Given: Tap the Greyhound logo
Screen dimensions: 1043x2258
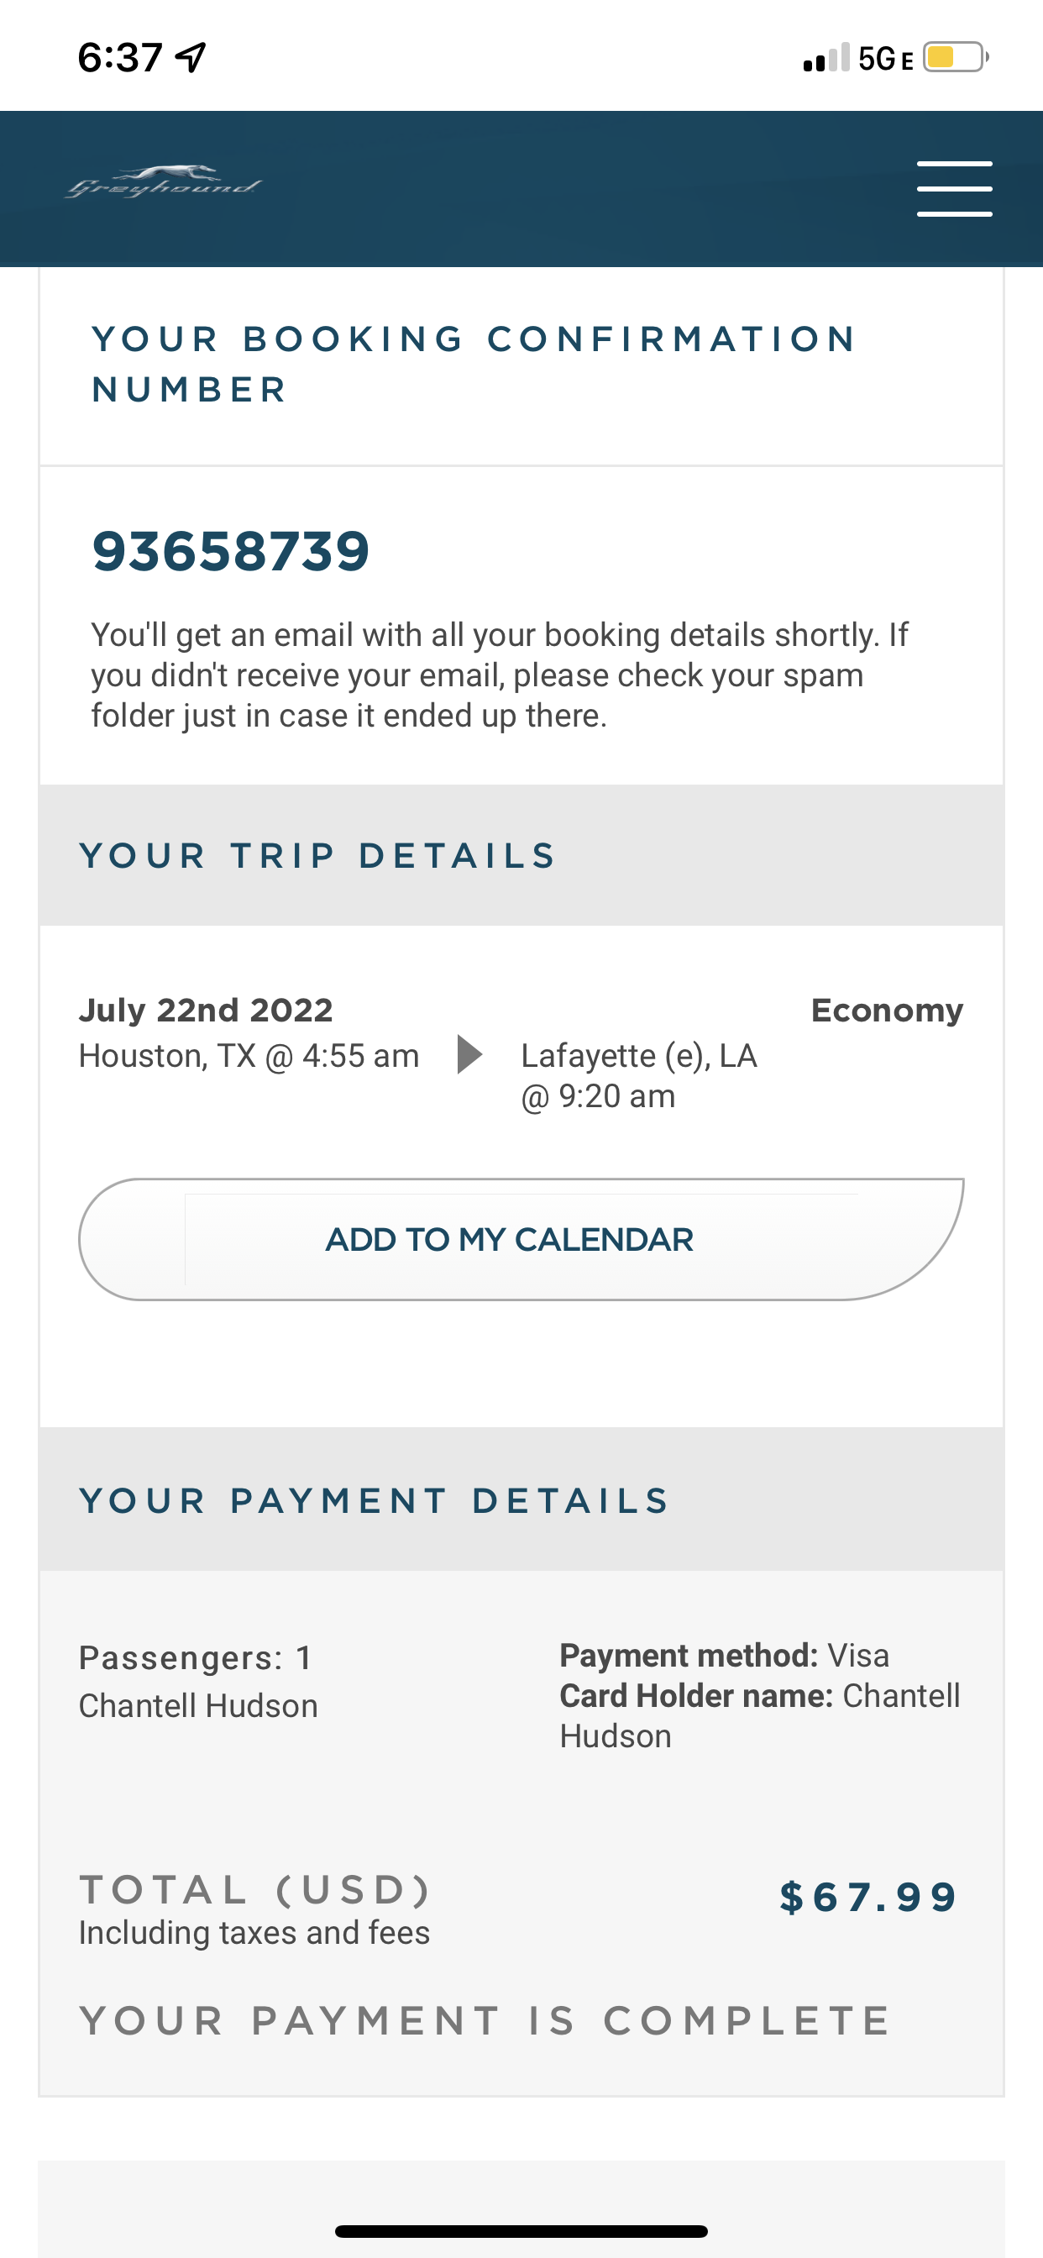Looking at the screenshot, I should point(164,182).
